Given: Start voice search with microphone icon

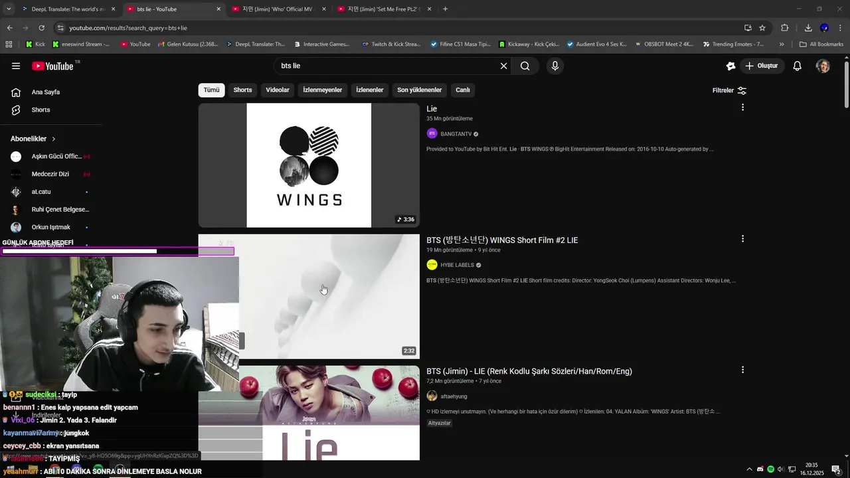Looking at the screenshot, I should click(x=555, y=66).
